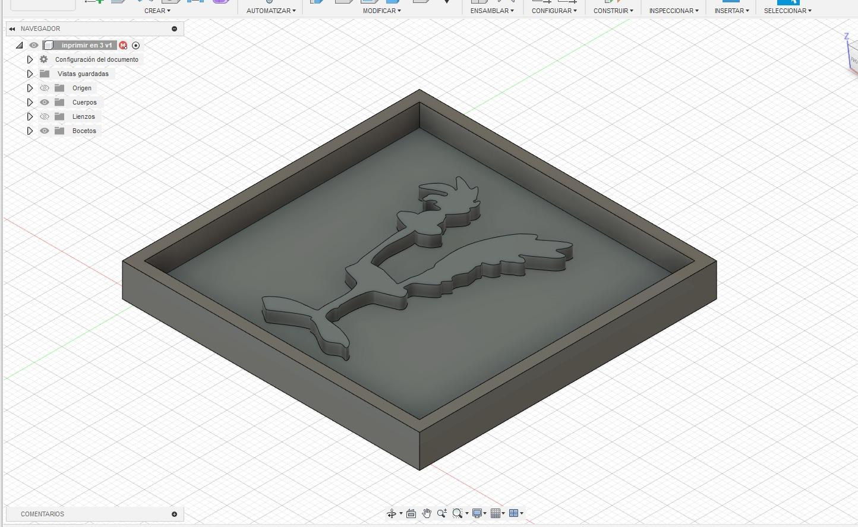Show the hidden Lienzos folder
Viewport: 858px width, 527px height.
coord(45,116)
